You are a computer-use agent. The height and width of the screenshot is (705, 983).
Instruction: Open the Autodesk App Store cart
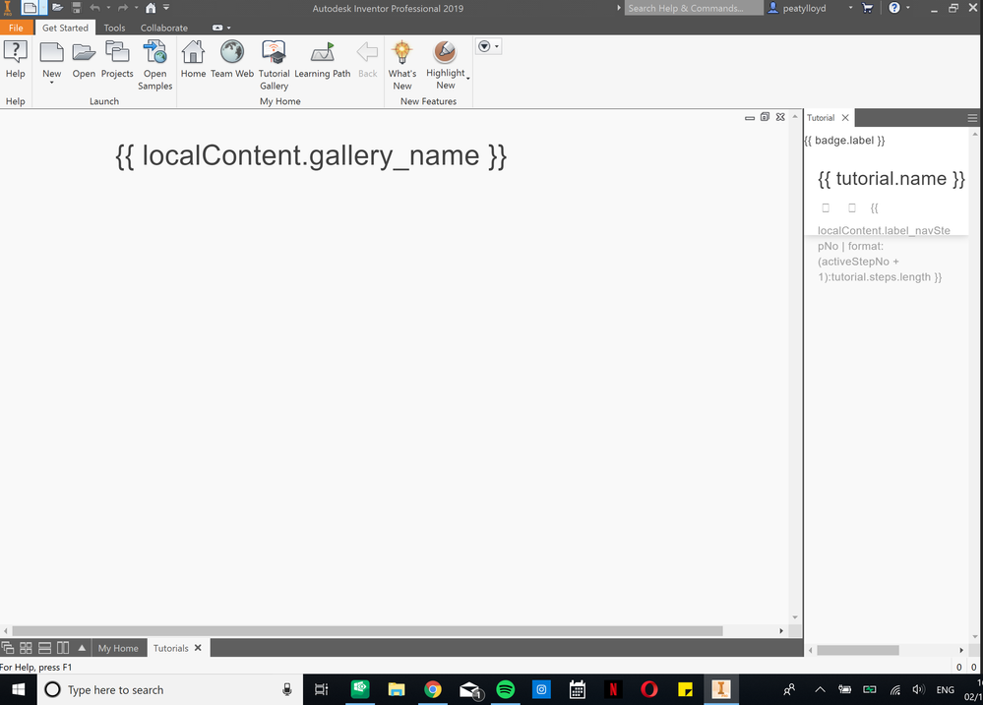(868, 8)
